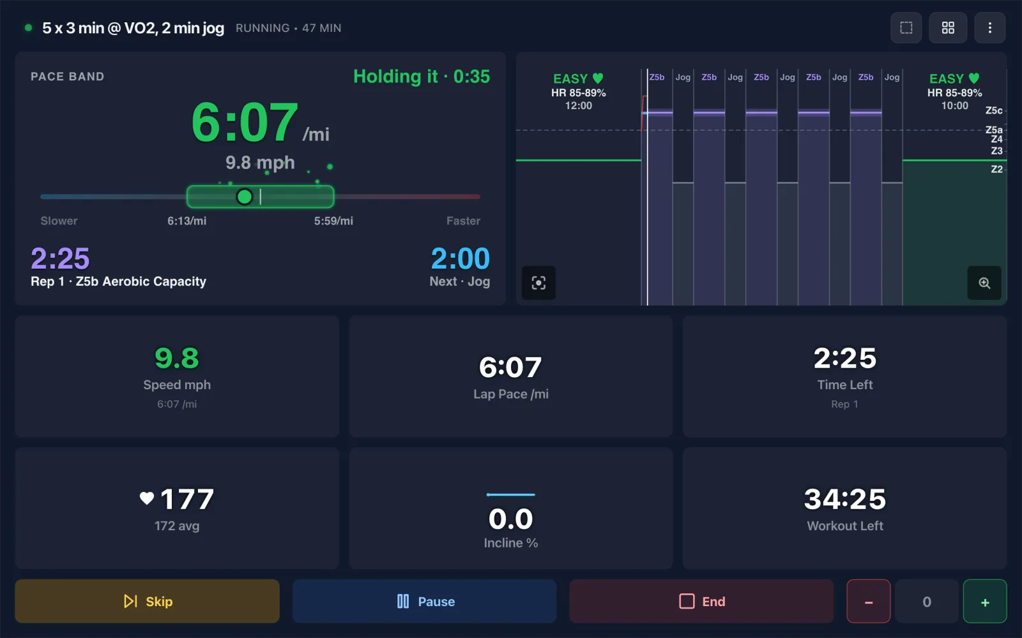
Task: Click the blue 2:00 next step time
Action: 460,258
